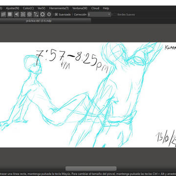176x176 pixels.
Task: Open the Ver(V) menu
Action: [x=42, y=8]
